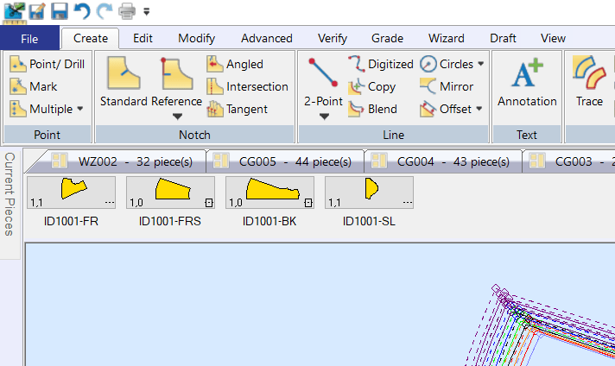Select the ID1001-BK piece thumbnail
615x366 pixels.
(269, 192)
